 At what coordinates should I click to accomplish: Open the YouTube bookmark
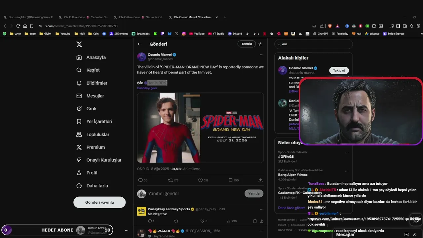(196, 34)
